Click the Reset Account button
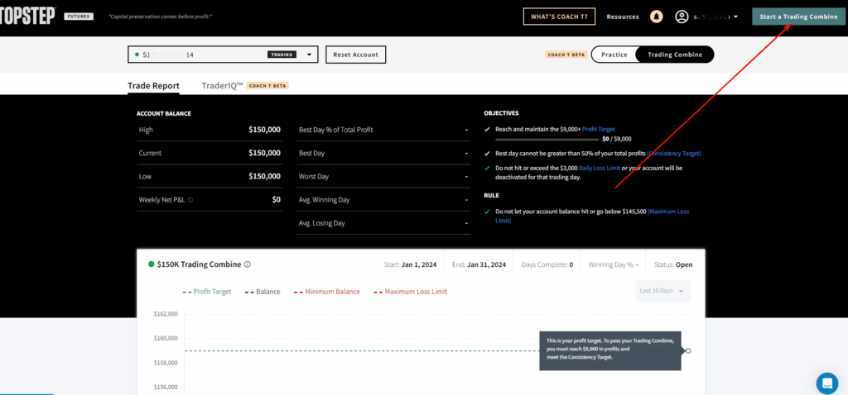 point(355,55)
